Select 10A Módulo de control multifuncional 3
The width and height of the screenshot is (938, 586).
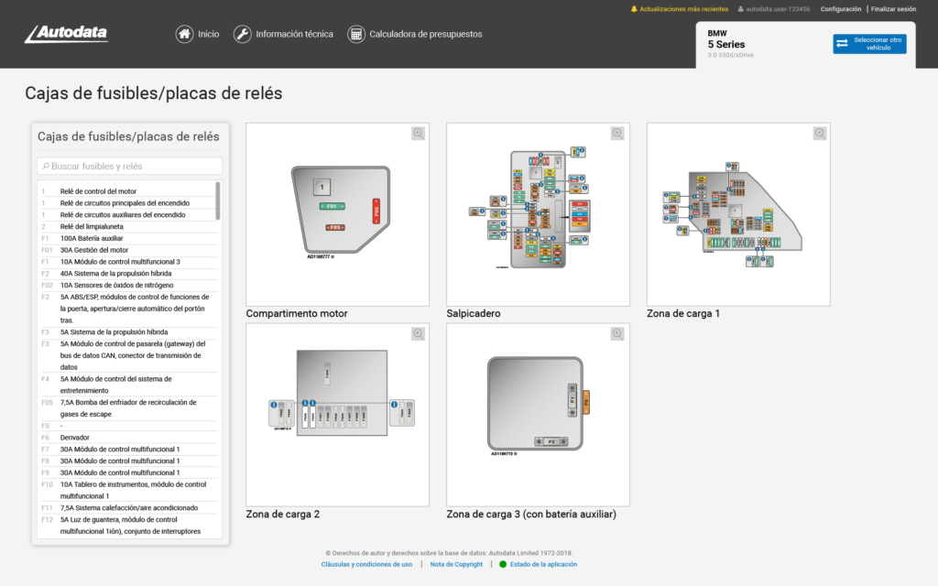128,262
